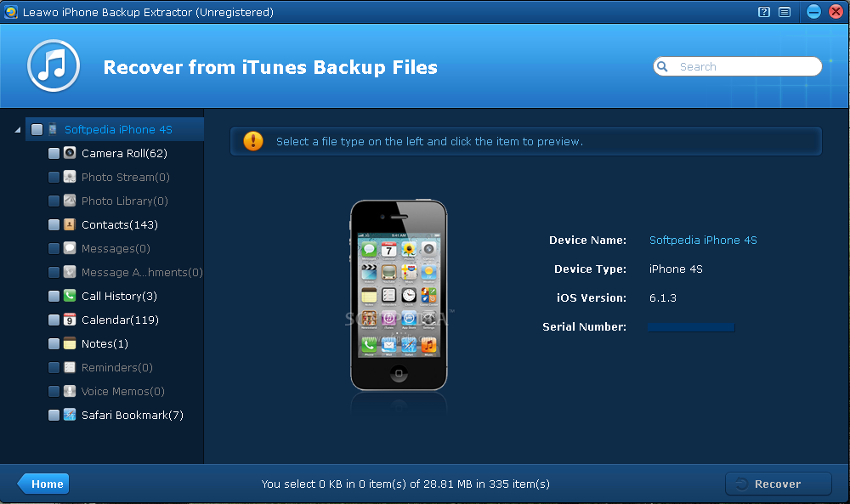
Task: Click the iPhone 4S device picture
Action: 399,296
